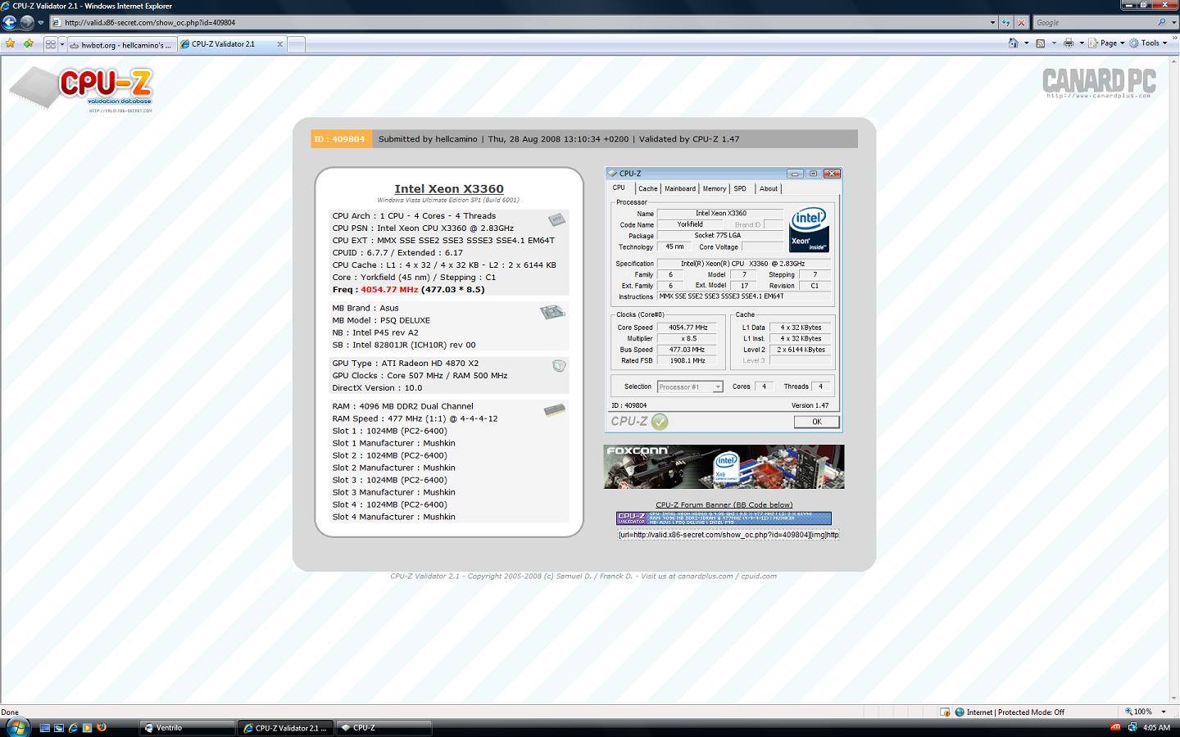The image size is (1180, 737).
Task: Open the Tools menu
Action: pos(1148,43)
